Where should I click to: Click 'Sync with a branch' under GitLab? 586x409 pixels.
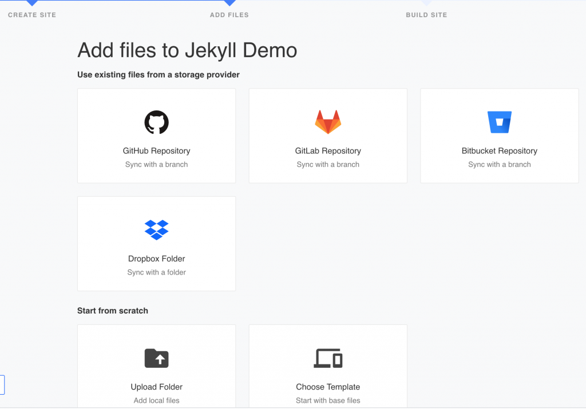pos(328,164)
